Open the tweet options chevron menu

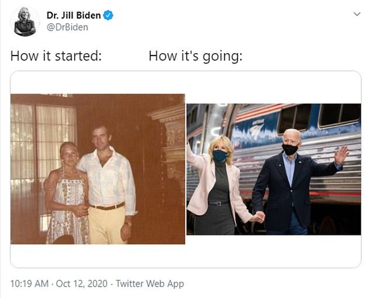coord(357,14)
